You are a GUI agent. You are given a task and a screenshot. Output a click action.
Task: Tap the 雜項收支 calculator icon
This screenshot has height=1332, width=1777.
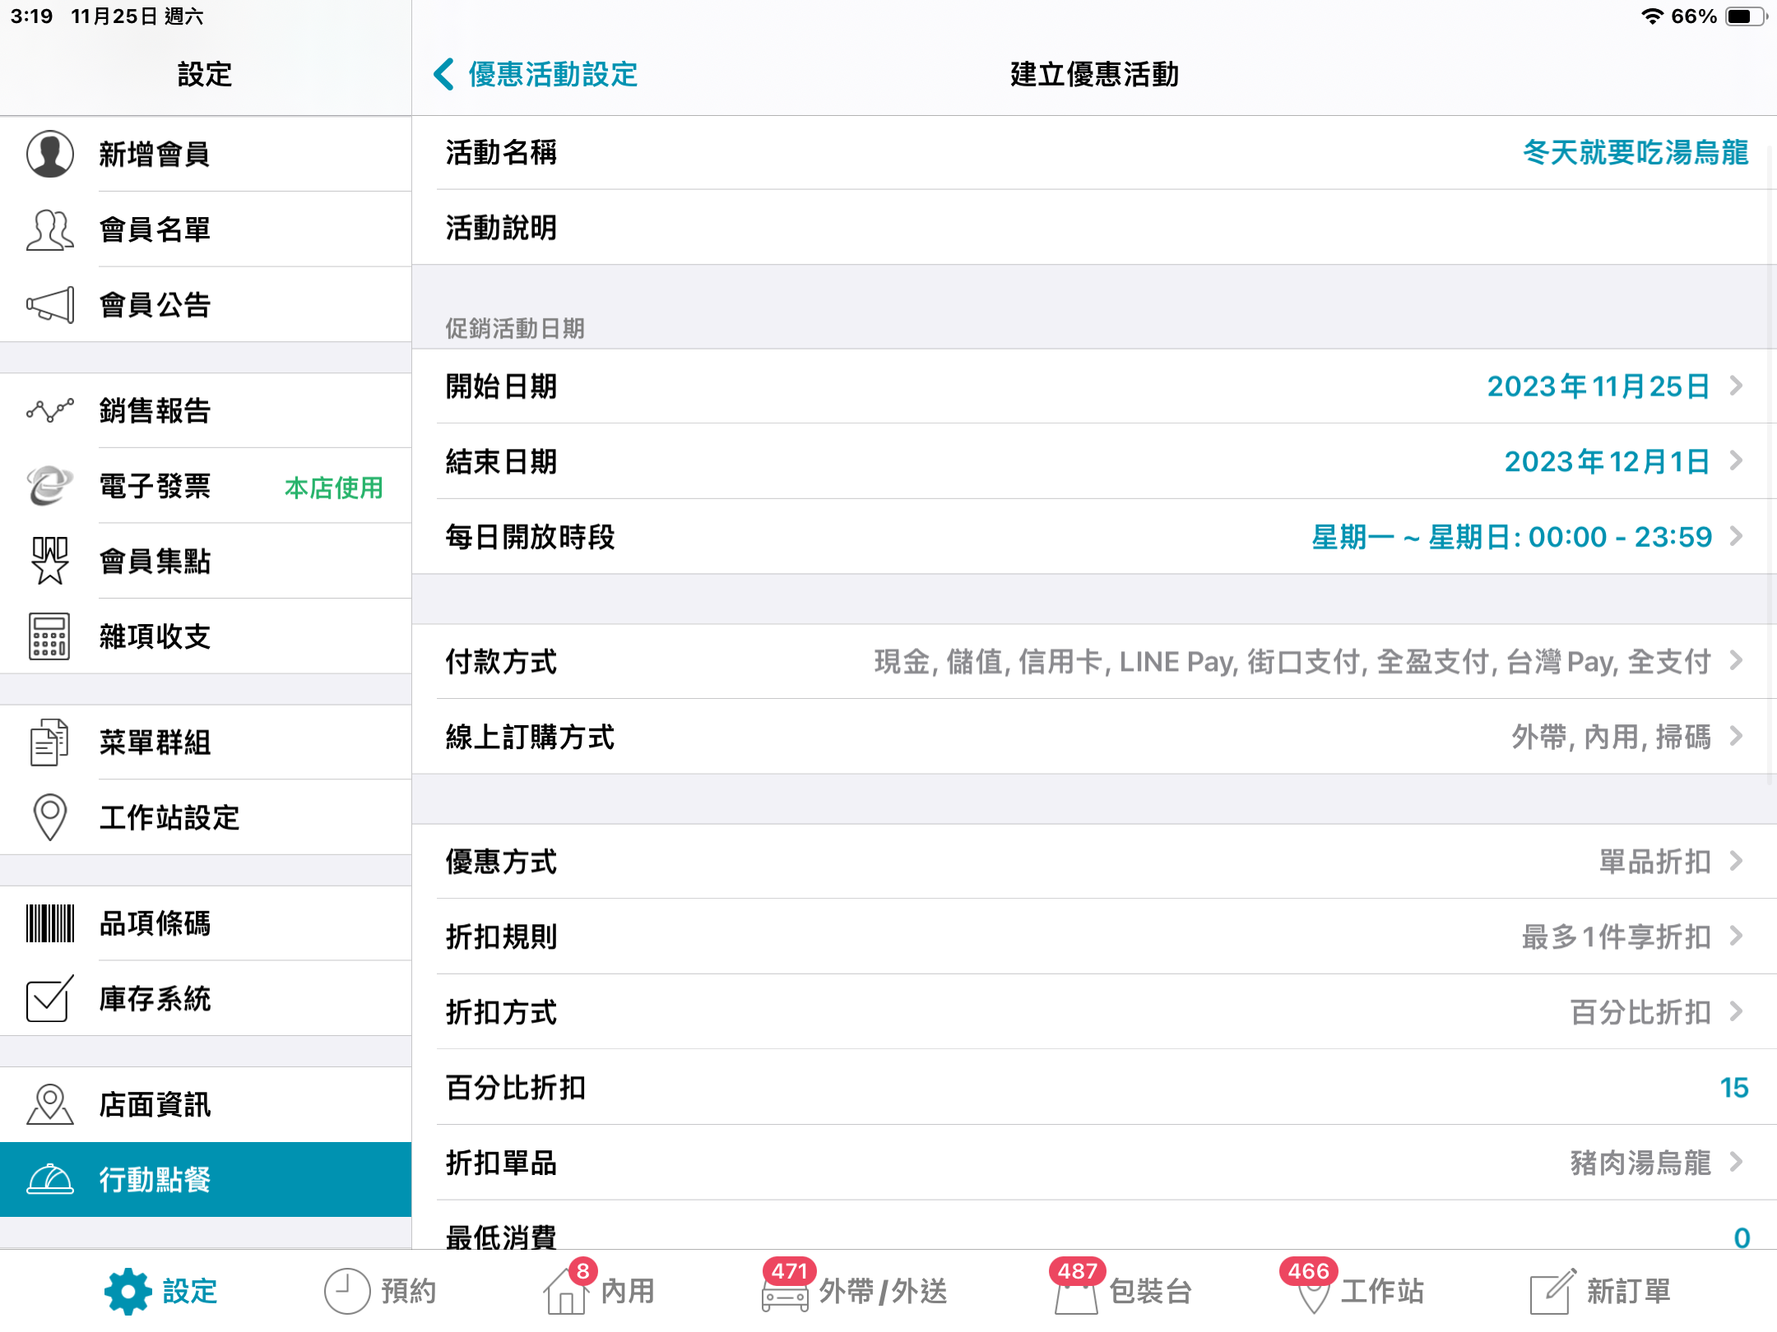point(49,636)
